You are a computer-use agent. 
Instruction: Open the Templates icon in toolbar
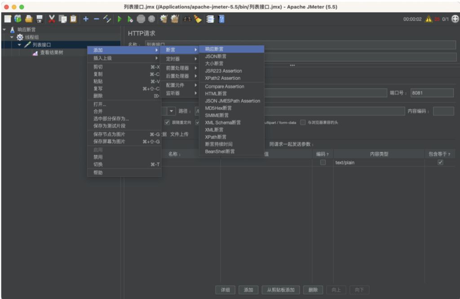coord(18,19)
